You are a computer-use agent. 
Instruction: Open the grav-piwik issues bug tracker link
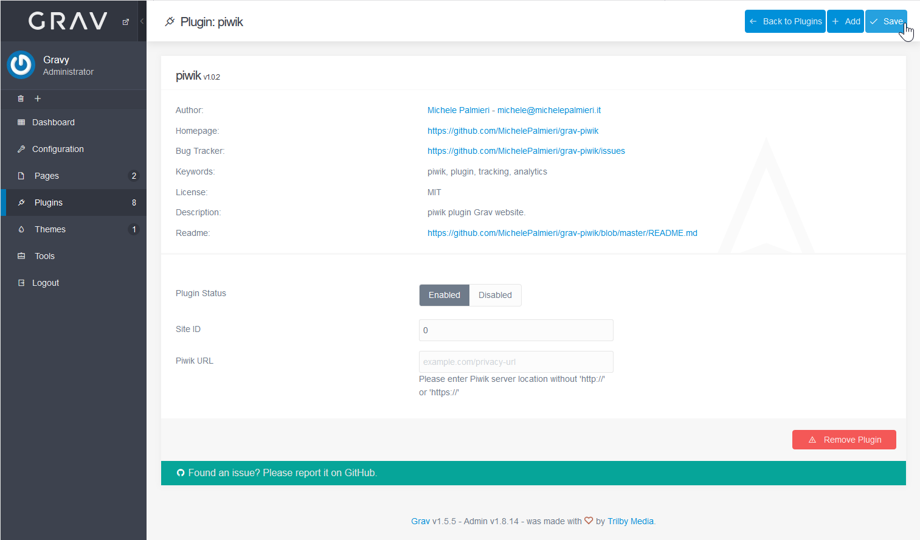526,151
